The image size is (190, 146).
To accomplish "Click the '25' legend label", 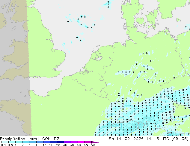I will click(x=58, y=145).
